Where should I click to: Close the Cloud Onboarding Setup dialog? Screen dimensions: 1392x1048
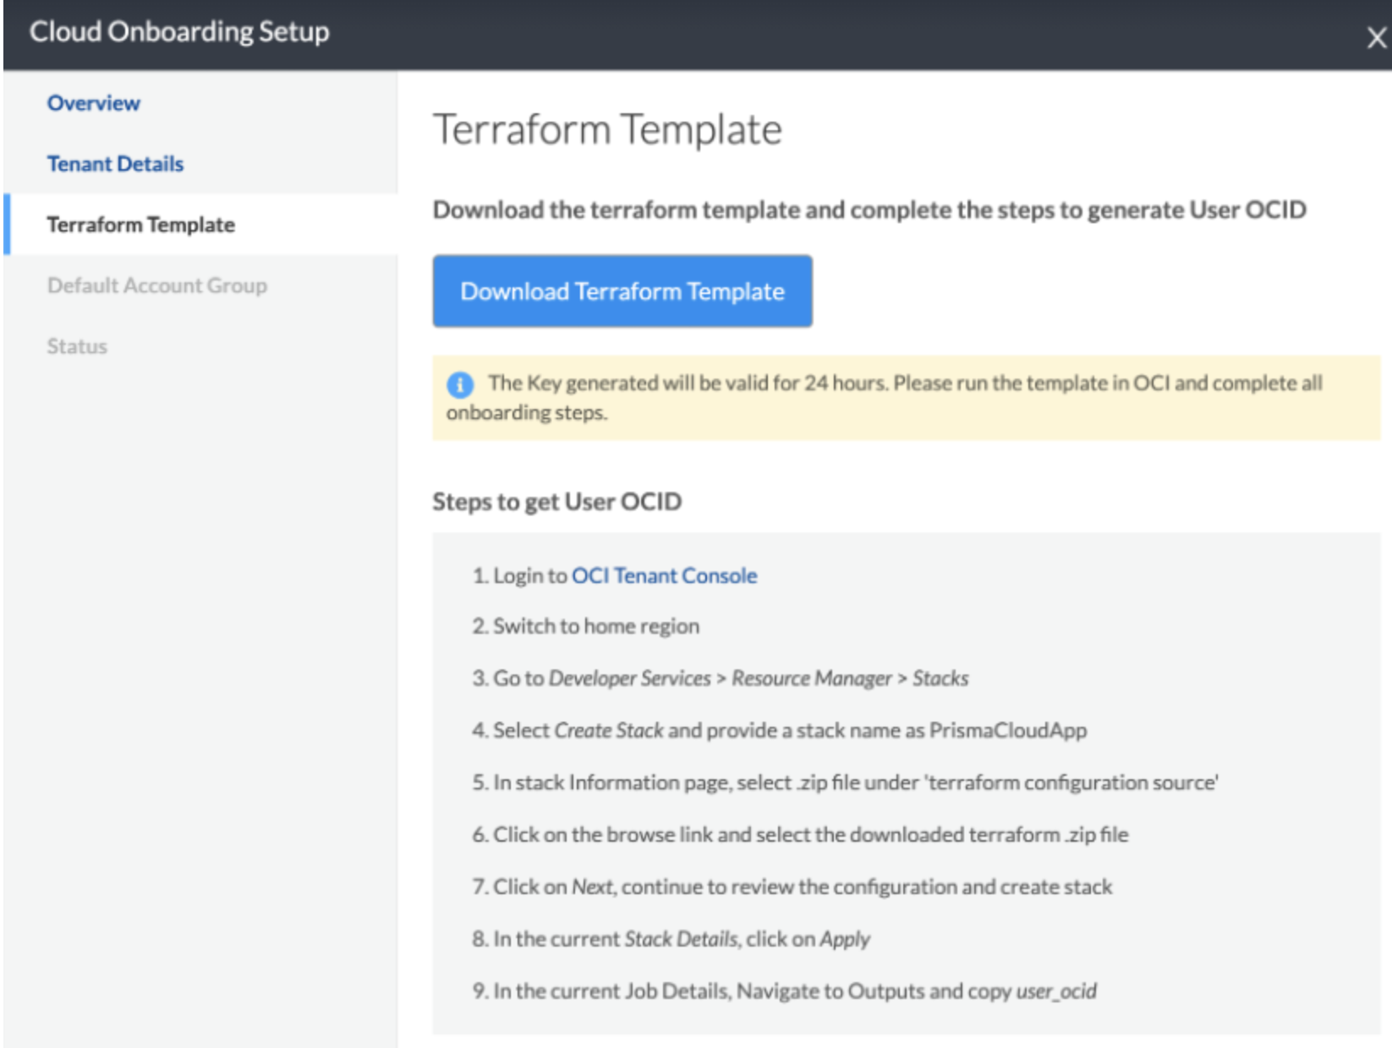pos(1376,38)
